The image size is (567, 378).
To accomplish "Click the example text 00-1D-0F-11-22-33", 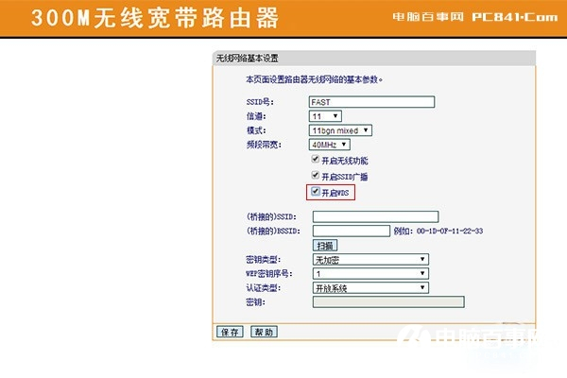I will (450, 231).
